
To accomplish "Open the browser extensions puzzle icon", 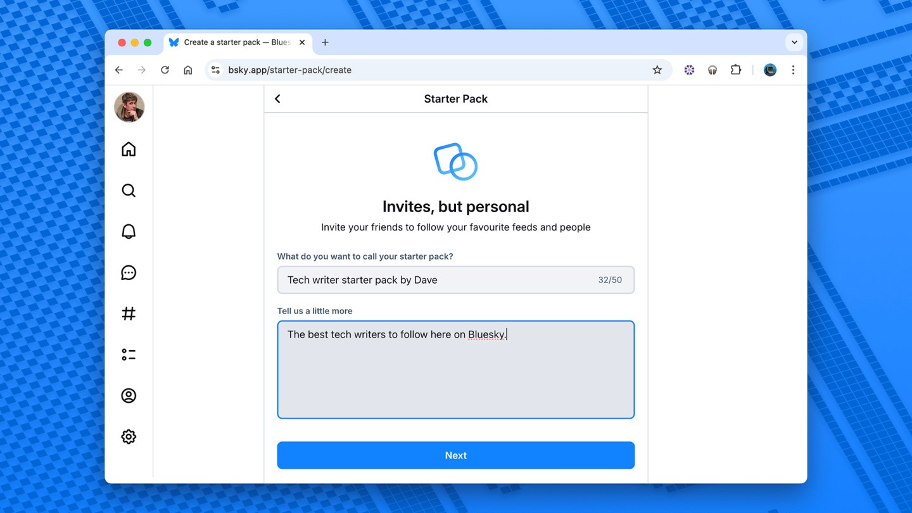I will coord(735,70).
